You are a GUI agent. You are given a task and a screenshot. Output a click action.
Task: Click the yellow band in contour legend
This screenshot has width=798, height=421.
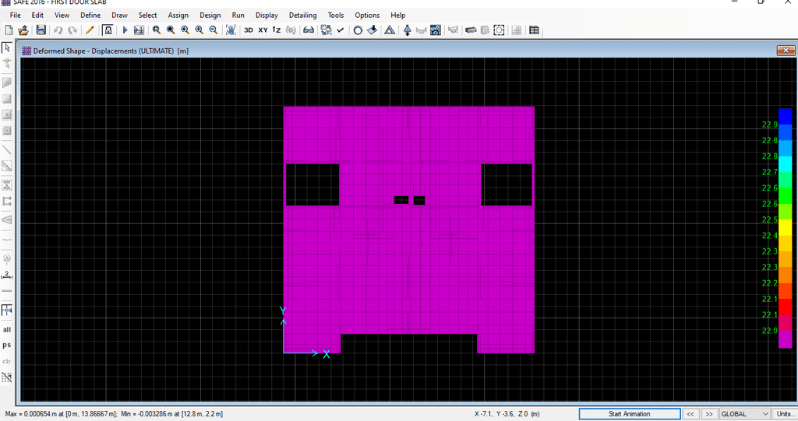coord(786,227)
